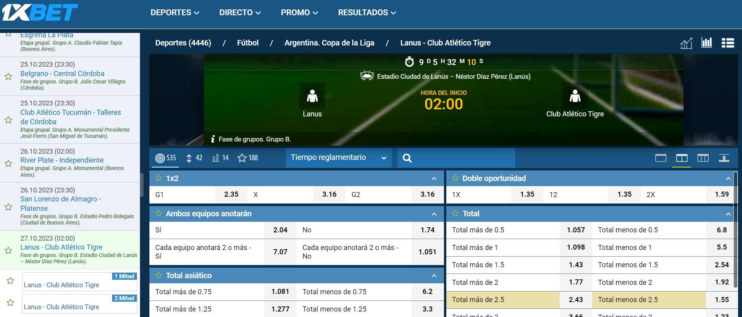Favorite the Lanus - Club Atlético Tigre match
742x317 pixels.
point(8,250)
